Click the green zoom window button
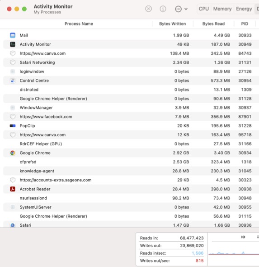This screenshot has height=267, width=259. click(24, 9)
